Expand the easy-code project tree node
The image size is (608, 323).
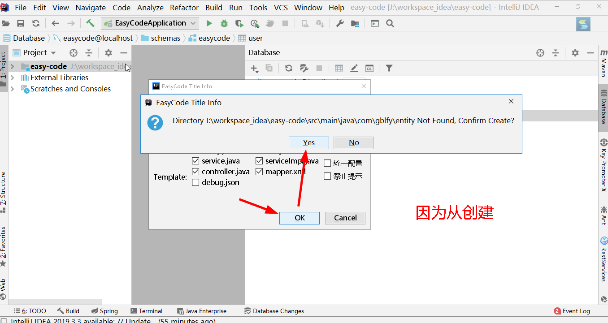tap(12, 66)
